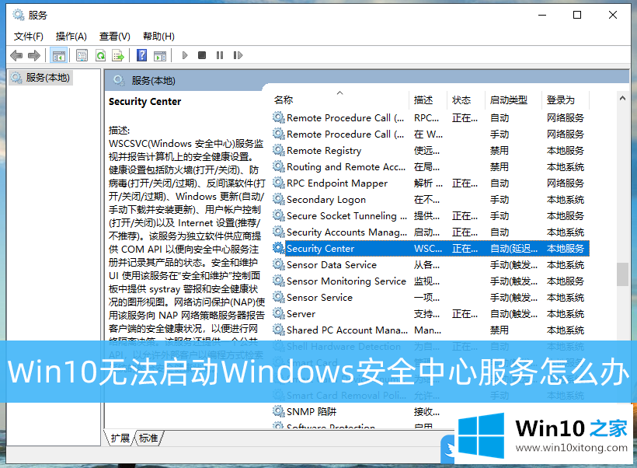
Task: Click 网络服务 logon of RPC Endpoint Mapper
Action: 565,183
